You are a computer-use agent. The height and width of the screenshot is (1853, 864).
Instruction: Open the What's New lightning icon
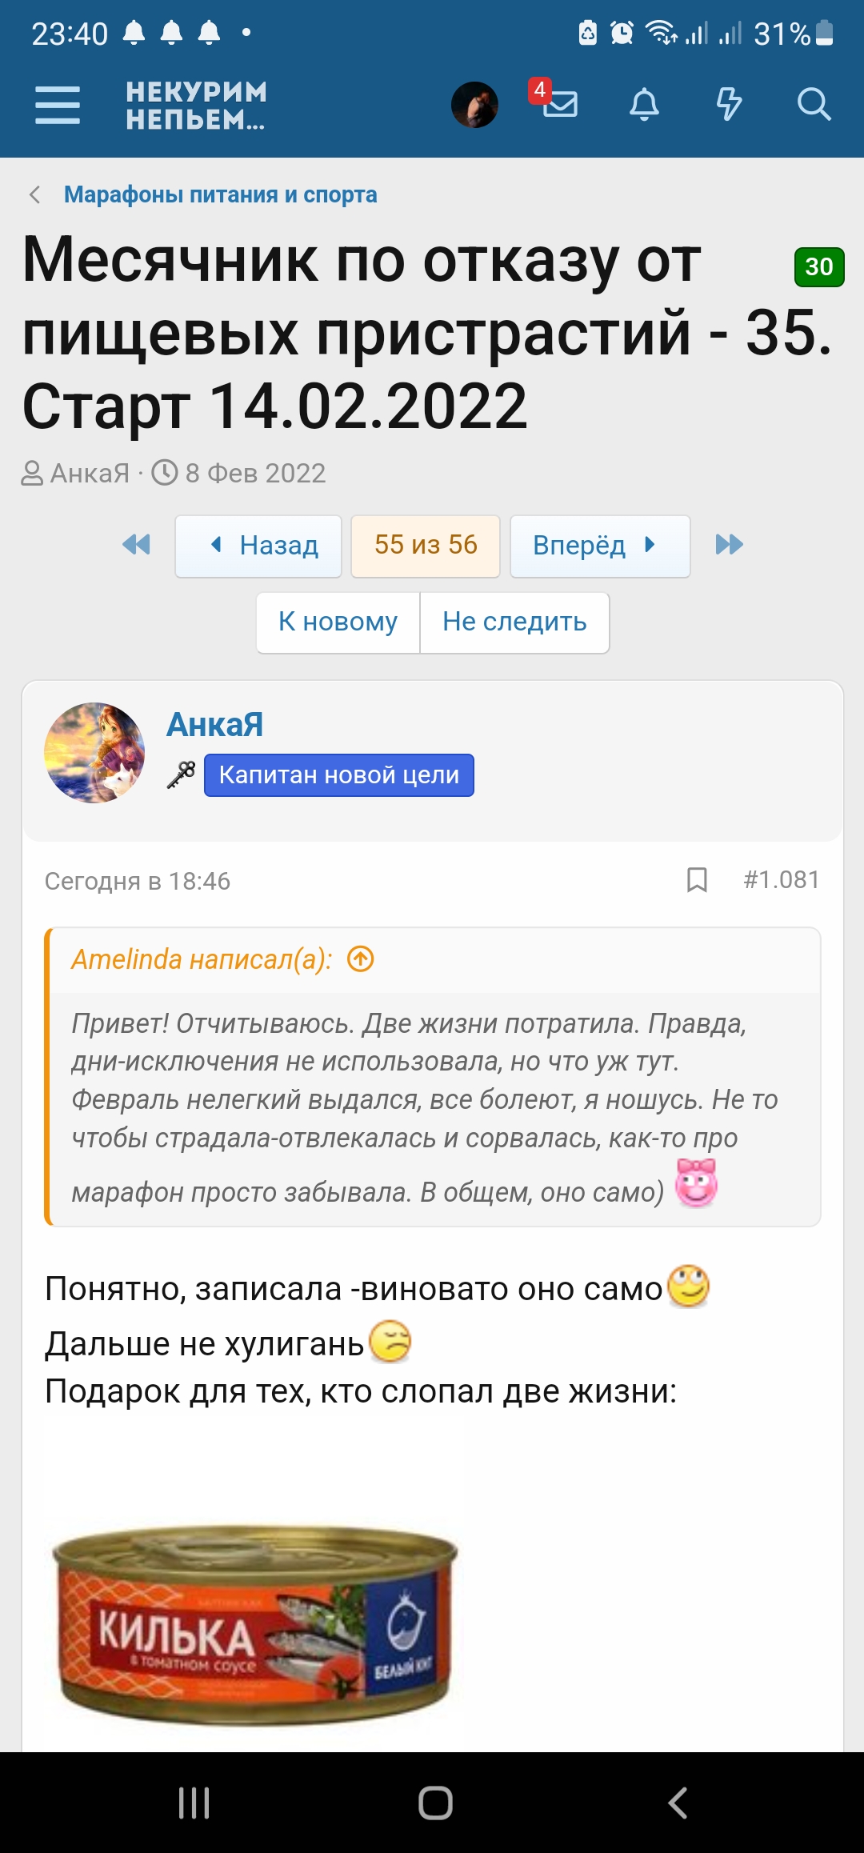729,105
